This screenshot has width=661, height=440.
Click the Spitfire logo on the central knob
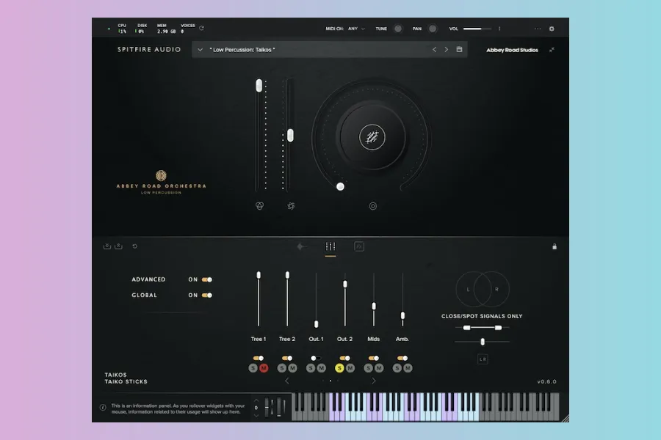(372, 136)
